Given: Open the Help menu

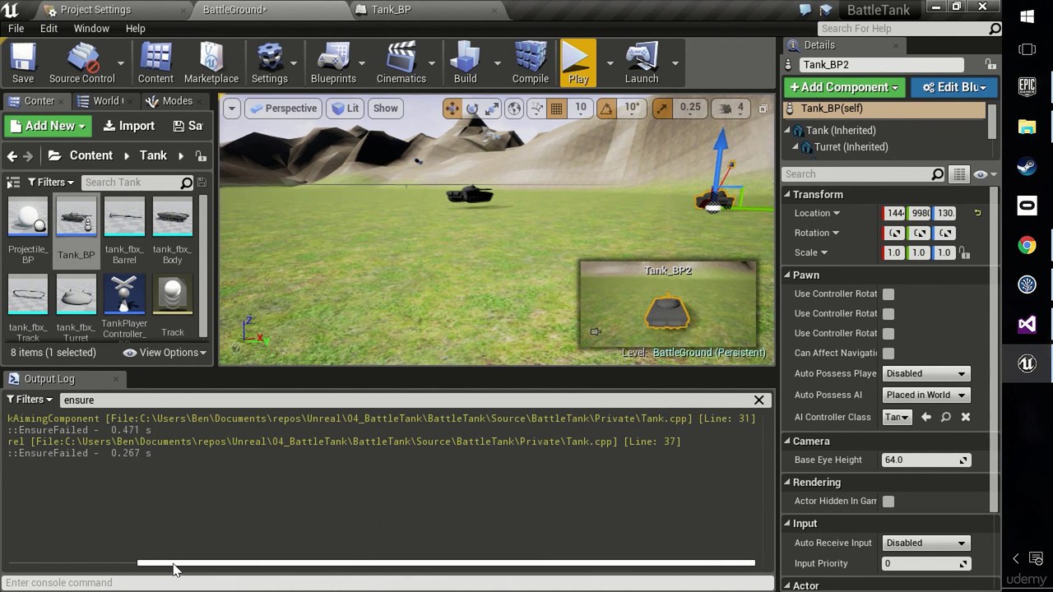Looking at the screenshot, I should (x=136, y=29).
